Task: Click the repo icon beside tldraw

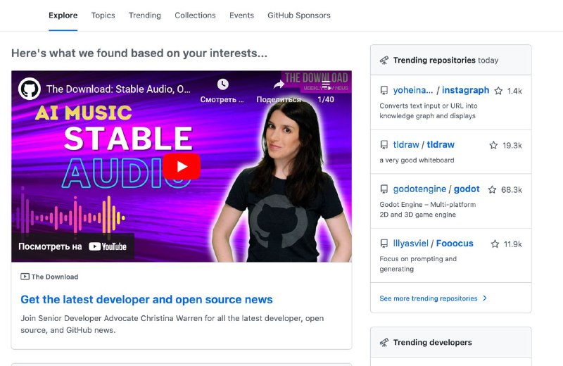Action: pos(384,145)
